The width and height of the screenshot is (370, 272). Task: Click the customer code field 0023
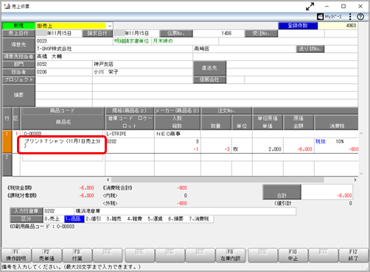[74, 41]
